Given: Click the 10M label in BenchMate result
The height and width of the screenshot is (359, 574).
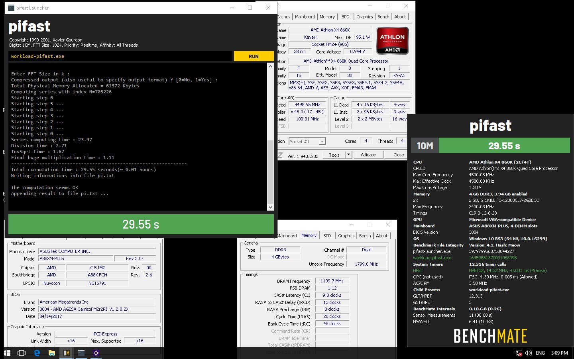Looking at the screenshot, I should [425, 146].
